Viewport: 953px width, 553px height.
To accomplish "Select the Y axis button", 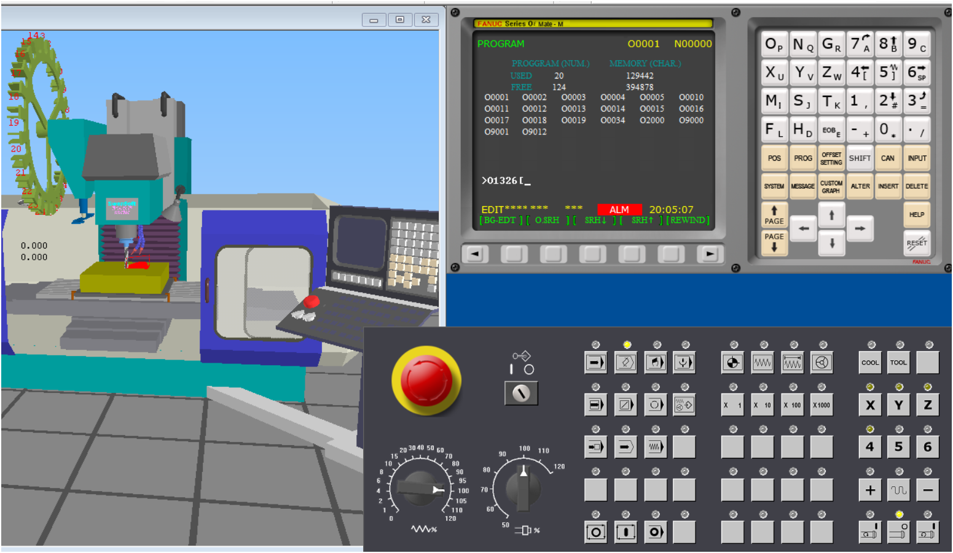I will 898,404.
